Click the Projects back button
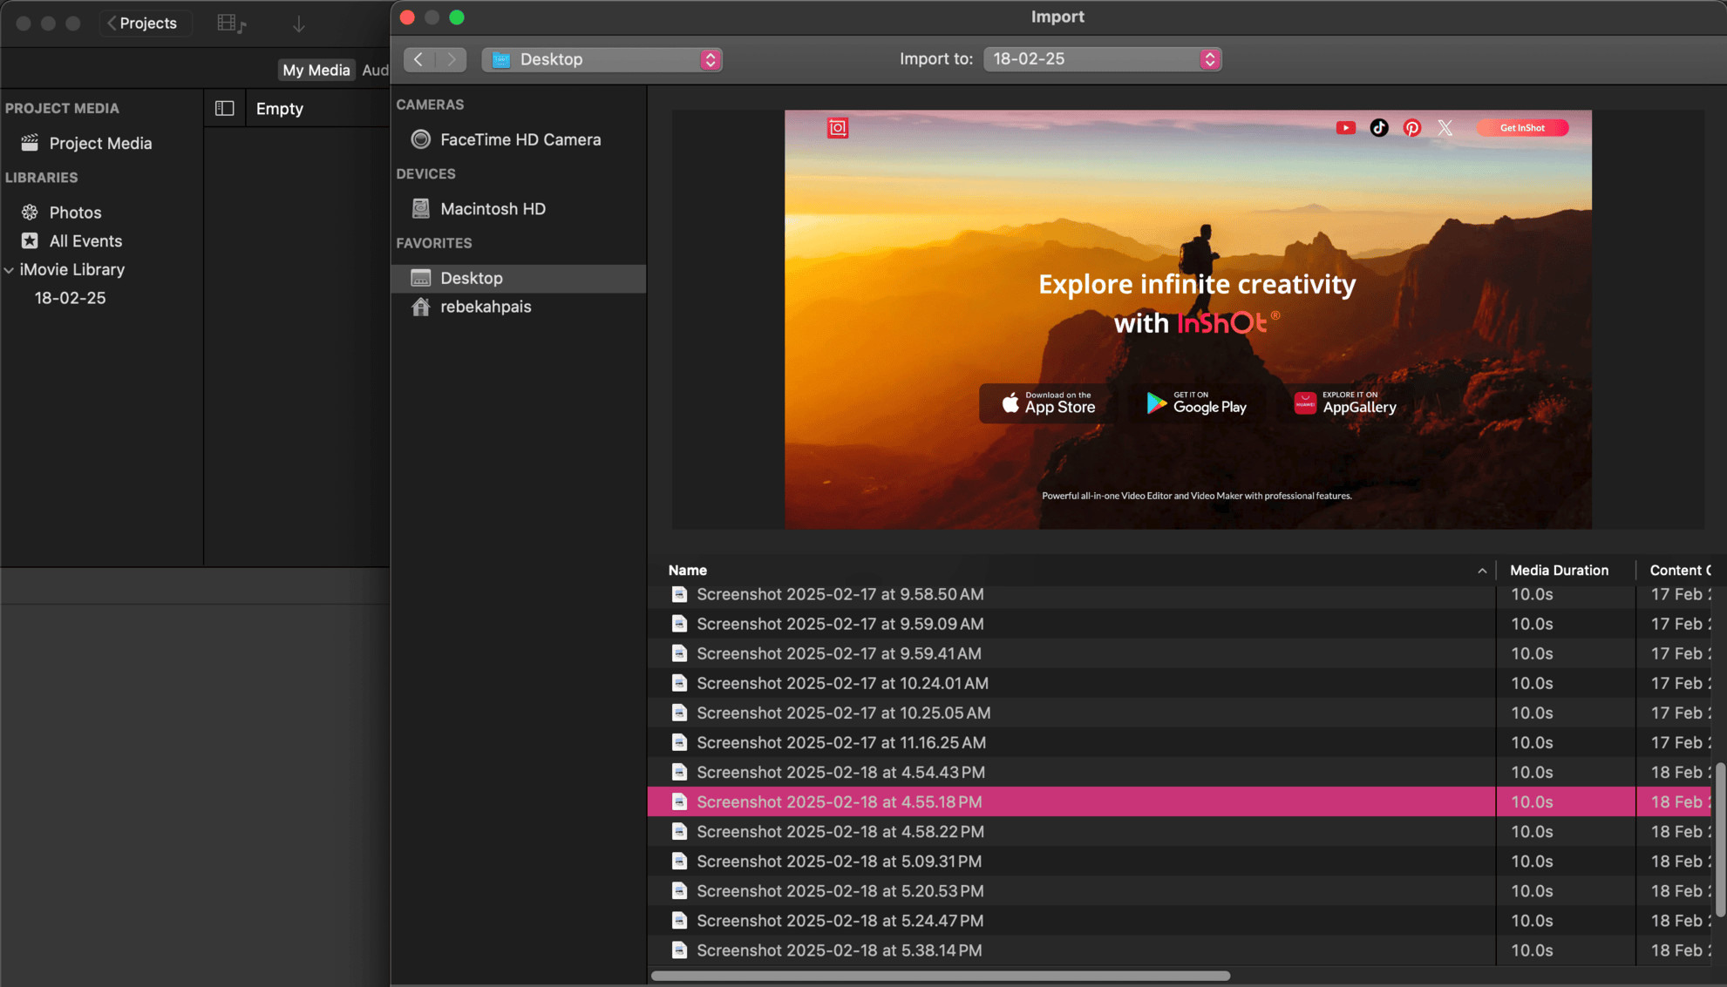Image resolution: width=1727 pixels, height=987 pixels. pyautogui.click(x=145, y=23)
